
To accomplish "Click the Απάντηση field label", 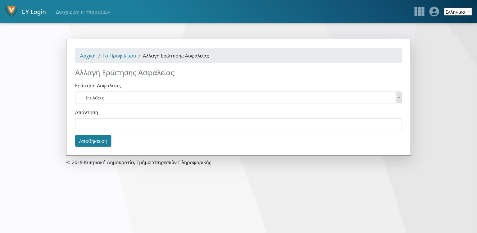I will click(x=86, y=112).
